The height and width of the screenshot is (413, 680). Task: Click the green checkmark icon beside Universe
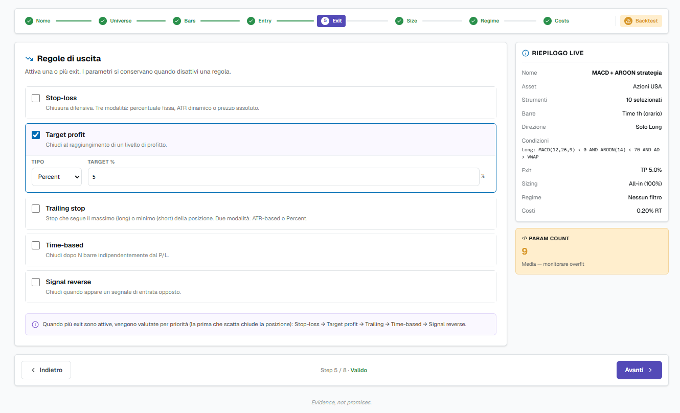pyautogui.click(x=103, y=21)
